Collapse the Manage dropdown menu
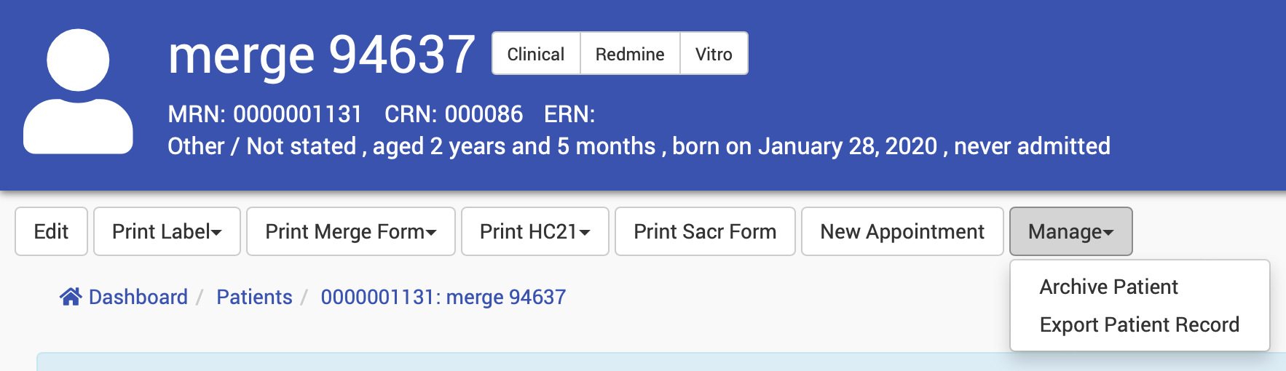The image size is (1286, 371). 1070,231
